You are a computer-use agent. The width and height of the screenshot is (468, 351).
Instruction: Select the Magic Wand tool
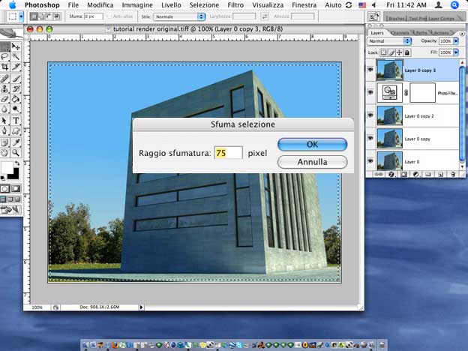16,56
